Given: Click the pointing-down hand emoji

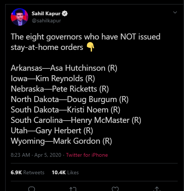Looking at the screenshot, I should point(90,47).
